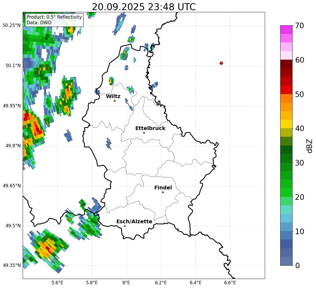316x288 pixels.
Task: Click the 6°E longitude tick label
Action: (x=126, y=283)
